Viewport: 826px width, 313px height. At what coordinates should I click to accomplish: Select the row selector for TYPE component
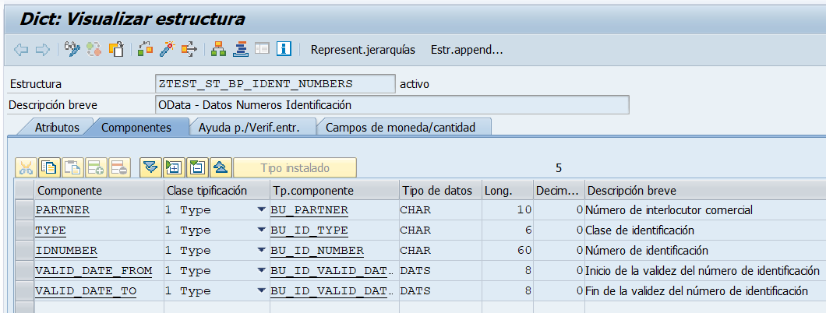tap(24, 230)
